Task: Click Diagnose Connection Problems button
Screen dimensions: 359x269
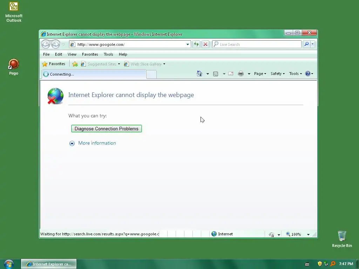Action: tap(107, 129)
